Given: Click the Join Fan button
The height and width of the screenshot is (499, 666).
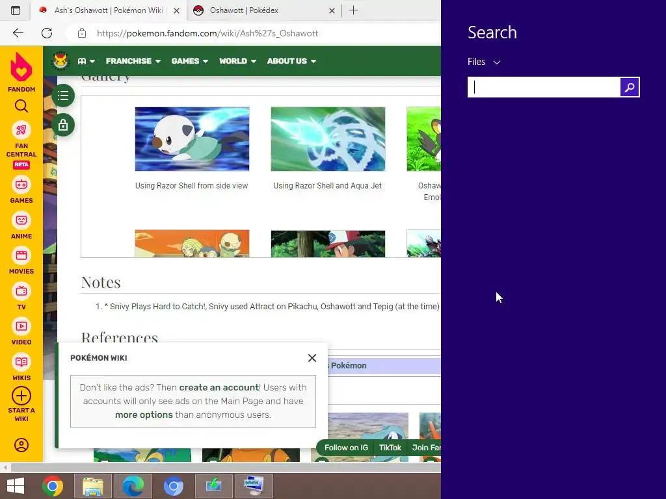Looking at the screenshot, I should [x=425, y=448].
